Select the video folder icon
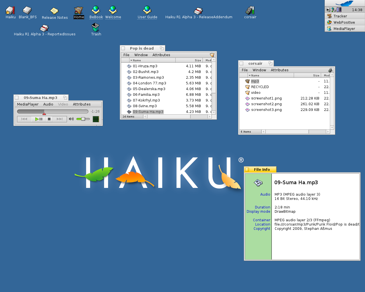The image size is (365, 292). point(247,93)
